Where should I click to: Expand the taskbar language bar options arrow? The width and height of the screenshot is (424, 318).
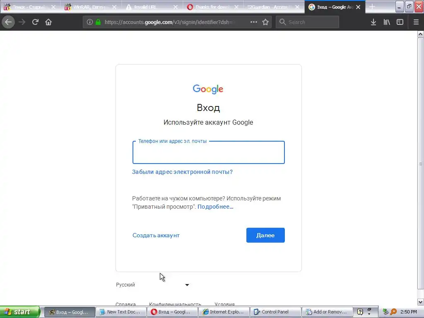point(369,314)
